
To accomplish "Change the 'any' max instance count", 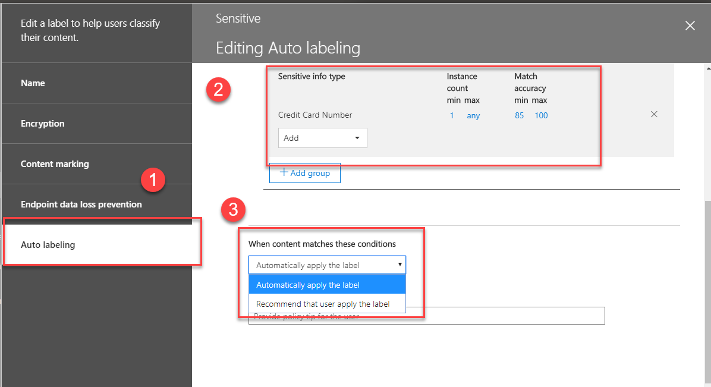I will click(x=473, y=115).
